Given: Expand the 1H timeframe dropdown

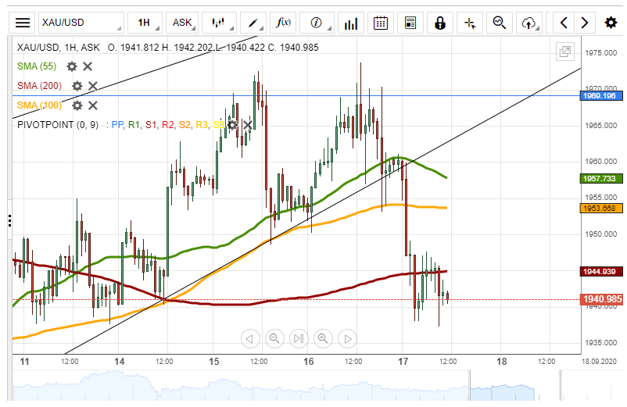Looking at the screenshot, I should click(146, 23).
